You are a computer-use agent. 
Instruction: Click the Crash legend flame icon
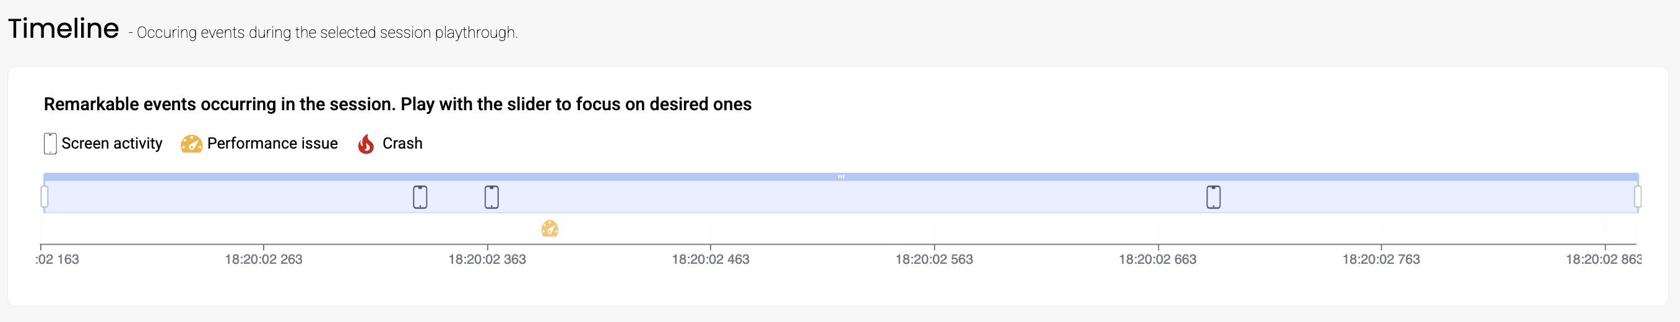coord(366,144)
